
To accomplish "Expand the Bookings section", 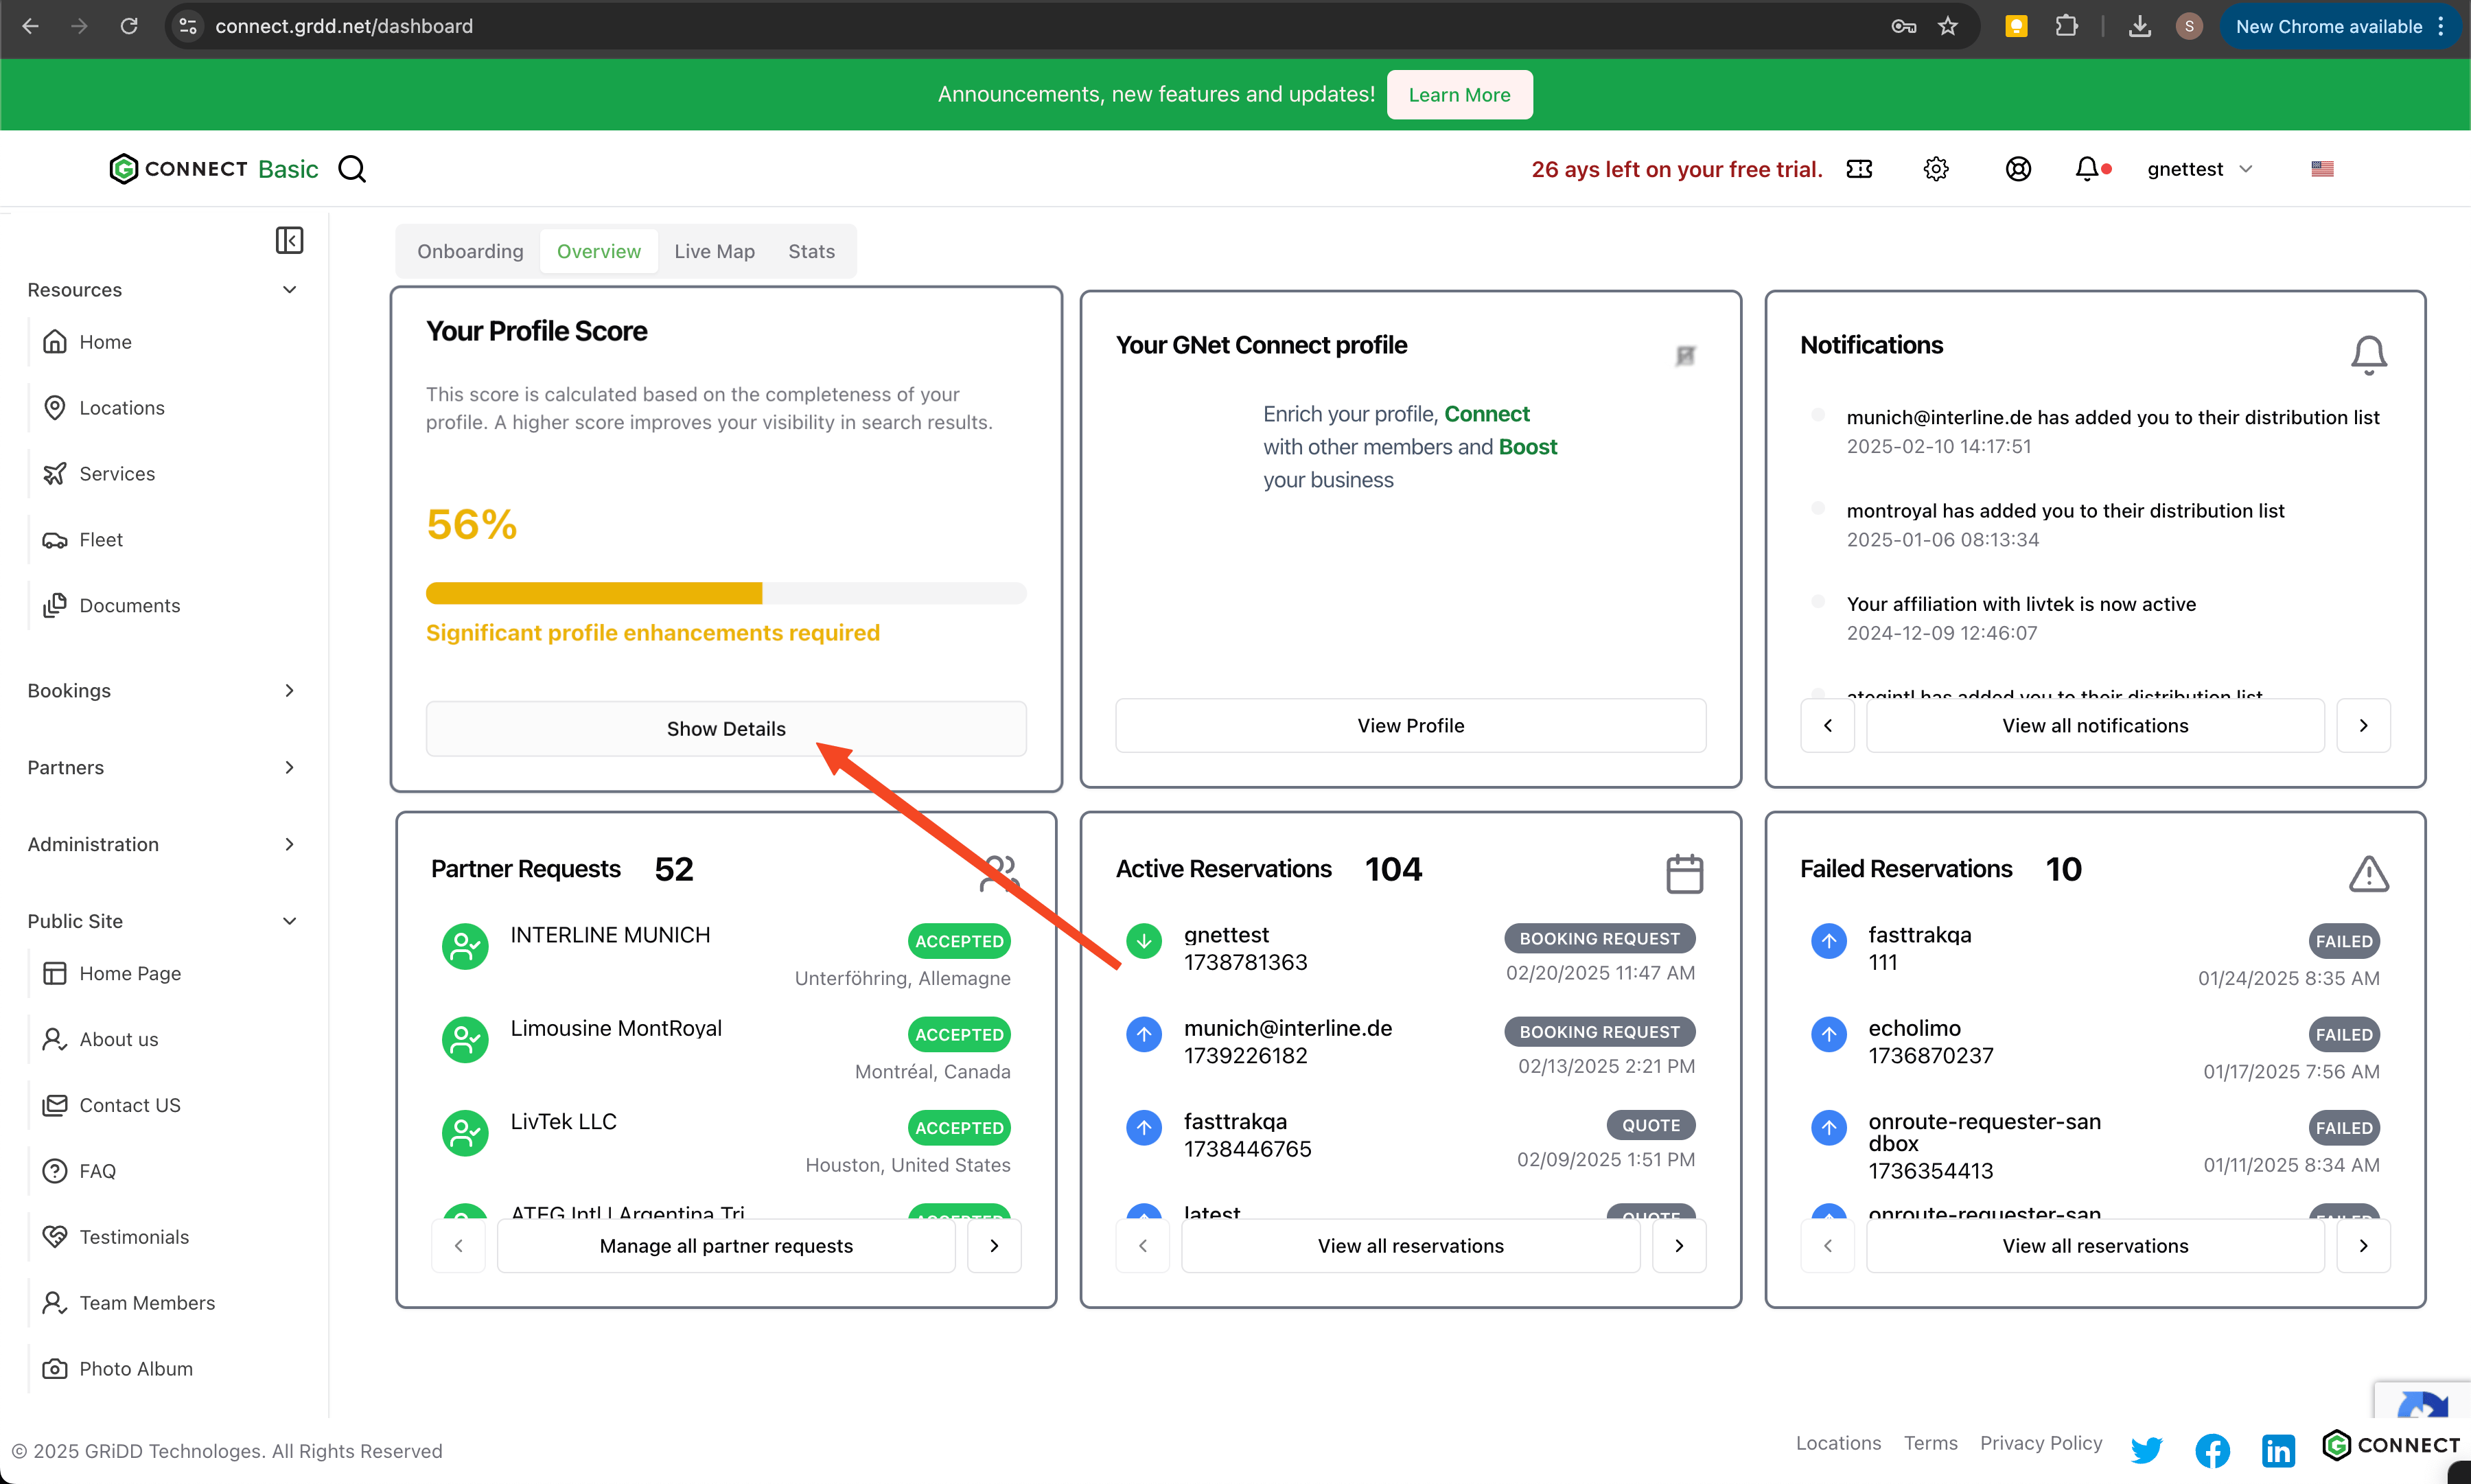I will (162, 691).
